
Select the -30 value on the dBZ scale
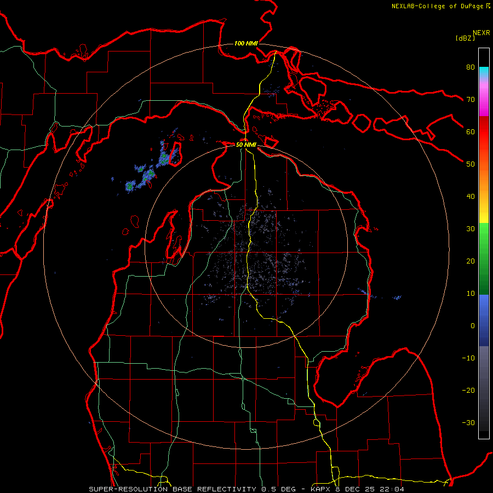pos(468,422)
